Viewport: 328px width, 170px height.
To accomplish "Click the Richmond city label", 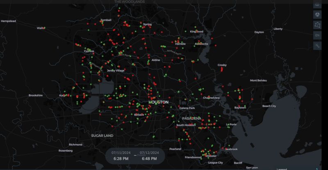I will 75,145.
